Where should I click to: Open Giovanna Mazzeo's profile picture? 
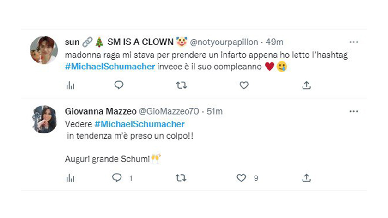point(43,119)
